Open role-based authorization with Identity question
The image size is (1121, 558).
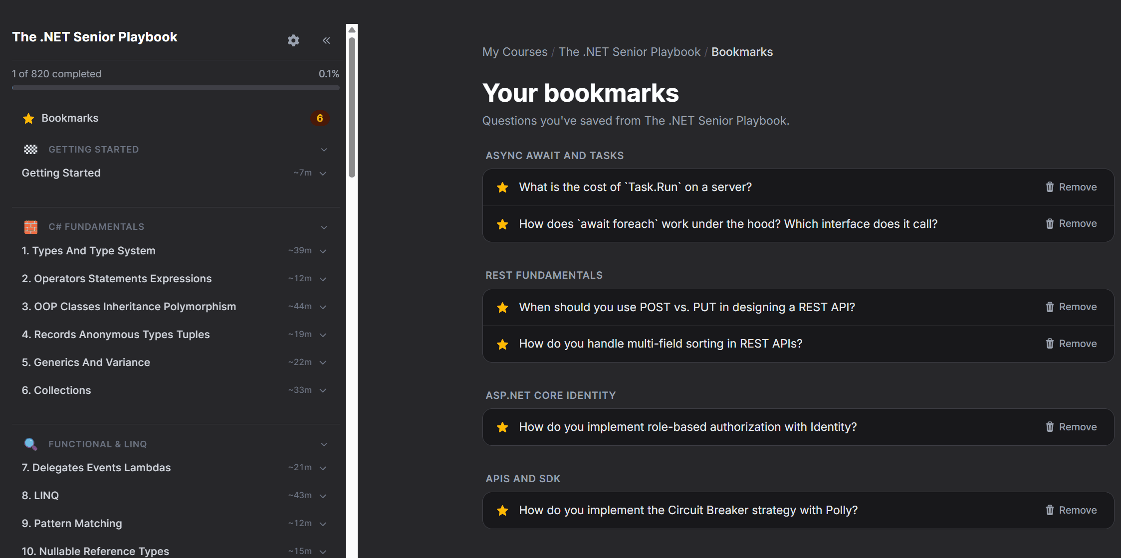[688, 427]
